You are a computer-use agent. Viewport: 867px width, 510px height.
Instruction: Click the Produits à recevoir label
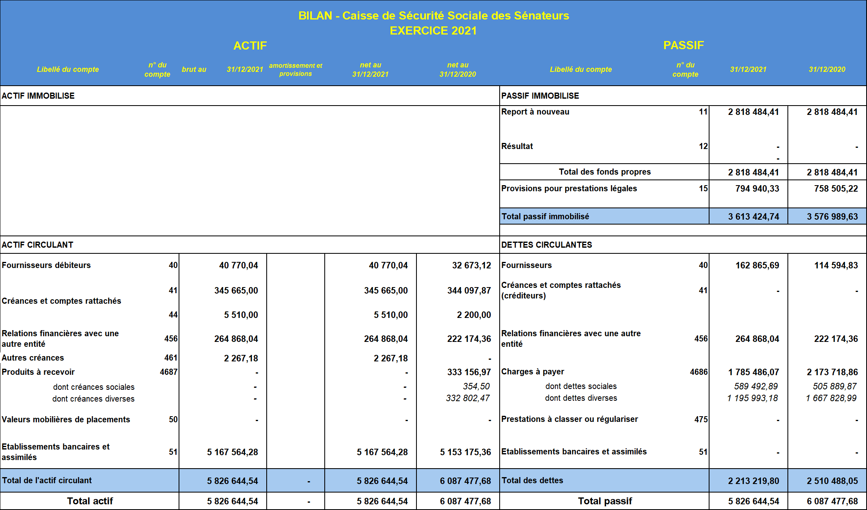click(x=38, y=372)
